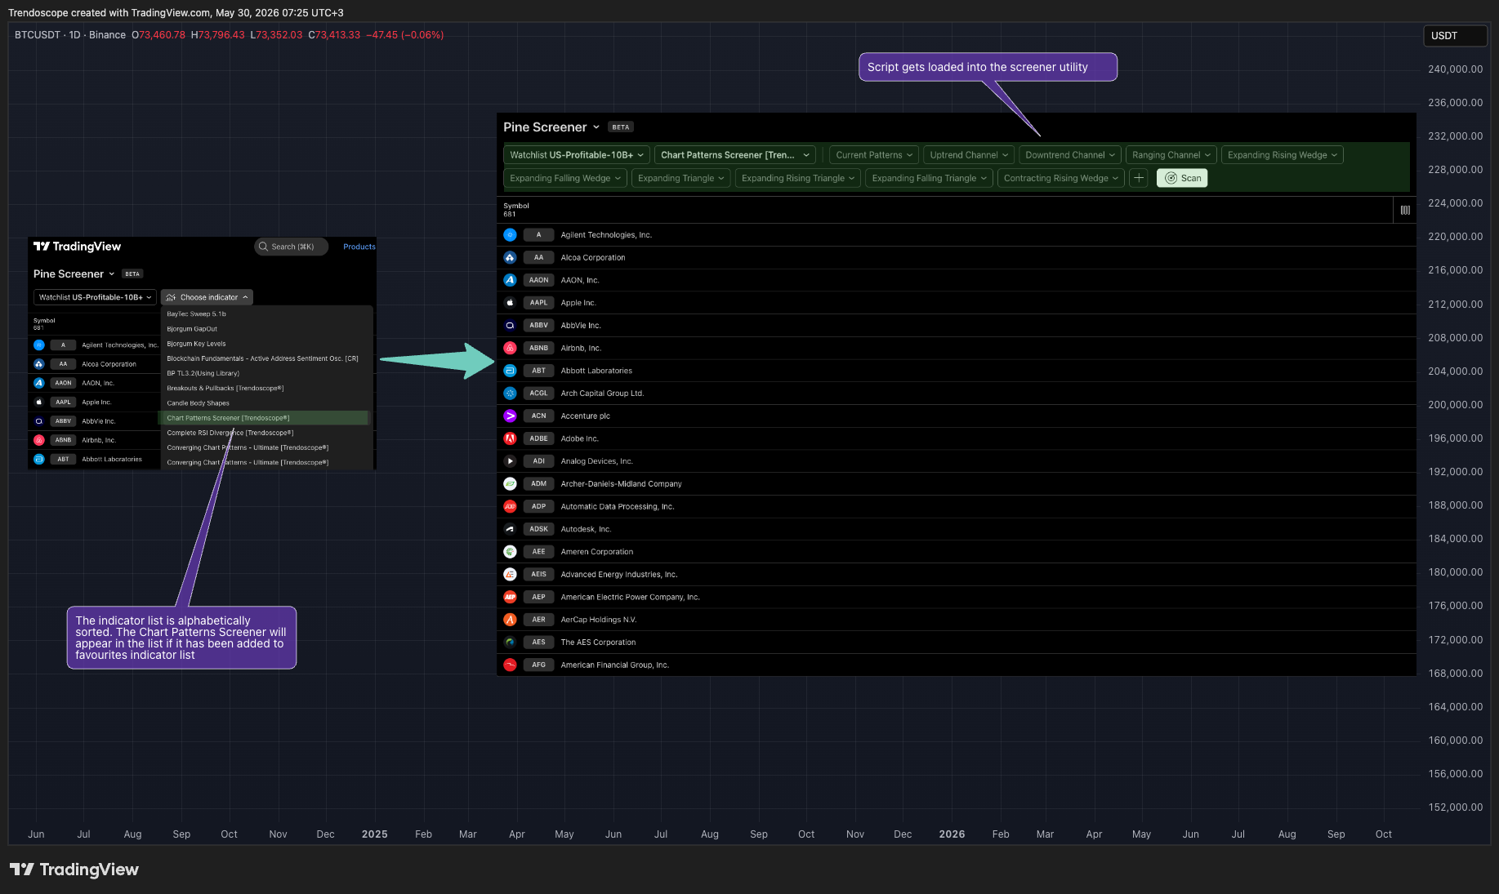Screen dimensions: 1499x894
Task: Click the Products link
Action: coord(359,247)
